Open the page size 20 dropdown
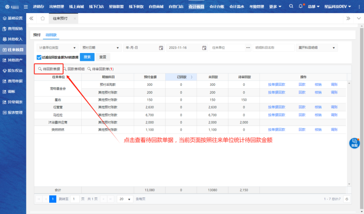This screenshot has width=364, height=214. coord(125,199)
